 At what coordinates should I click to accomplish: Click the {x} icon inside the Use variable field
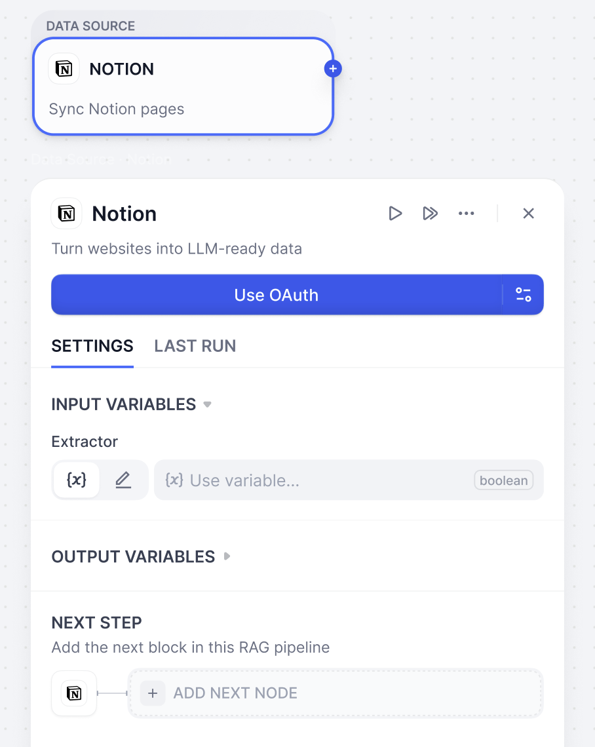tap(174, 480)
